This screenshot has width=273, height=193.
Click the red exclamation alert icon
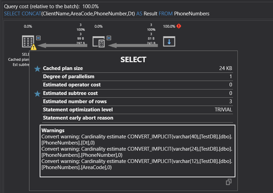[179, 26]
